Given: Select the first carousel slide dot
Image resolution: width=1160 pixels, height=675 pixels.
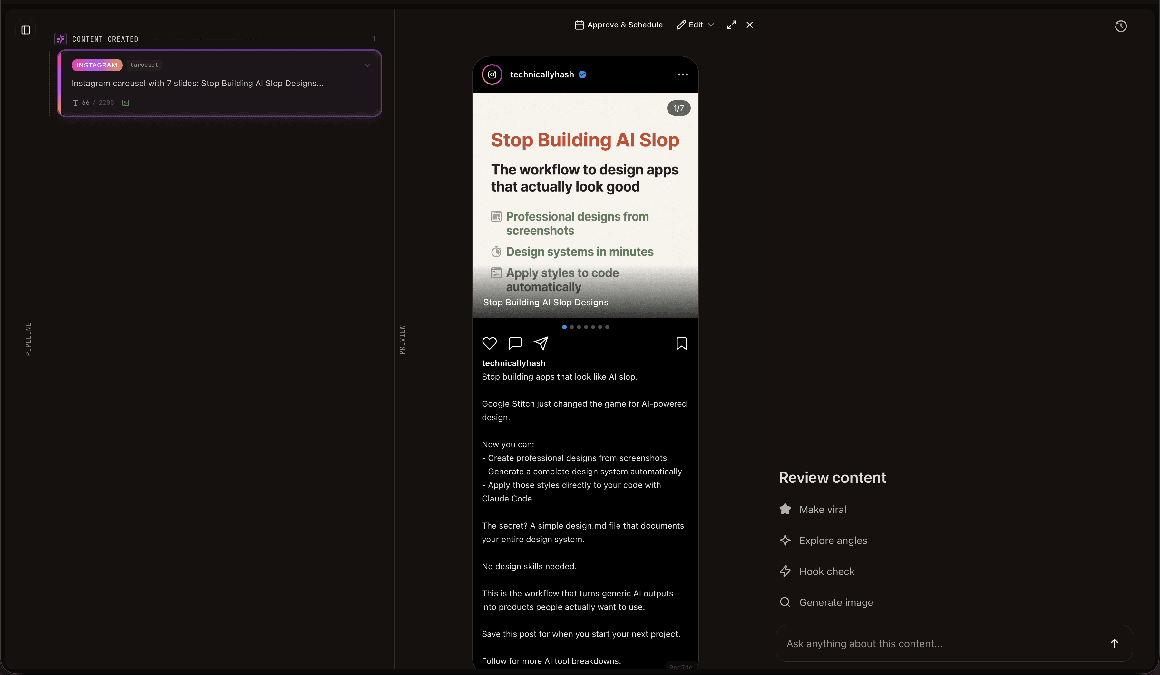Looking at the screenshot, I should [564, 327].
